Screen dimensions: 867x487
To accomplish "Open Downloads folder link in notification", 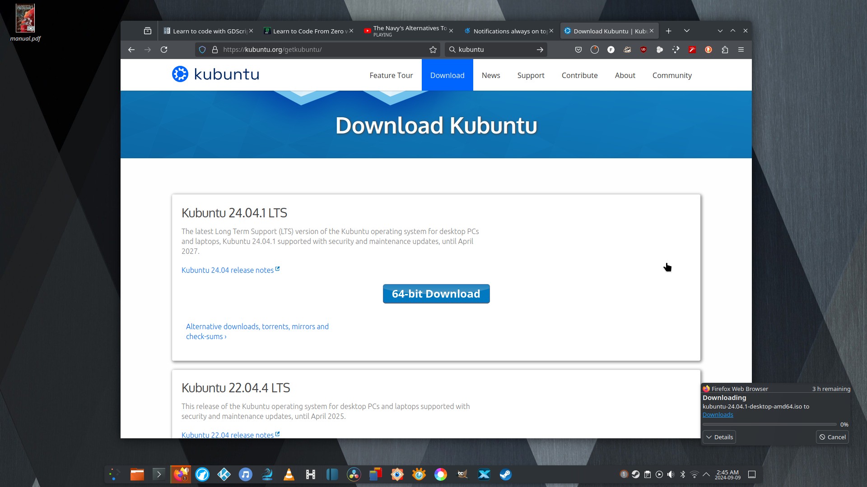I will pyautogui.click(x=718, y=415).
